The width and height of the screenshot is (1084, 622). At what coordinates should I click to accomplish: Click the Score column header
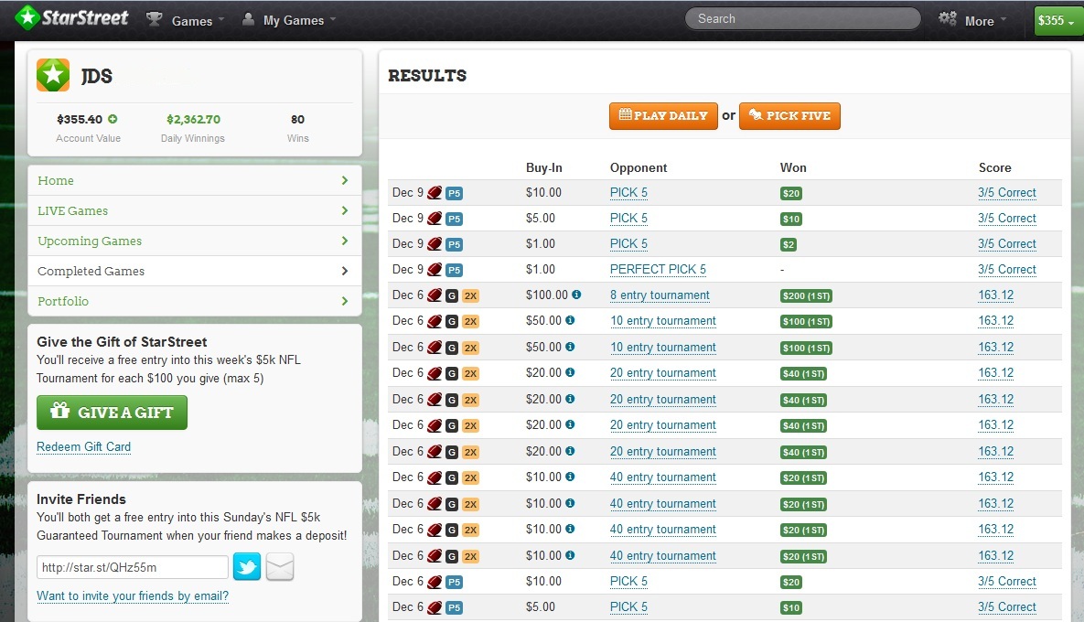coord(995,167)
